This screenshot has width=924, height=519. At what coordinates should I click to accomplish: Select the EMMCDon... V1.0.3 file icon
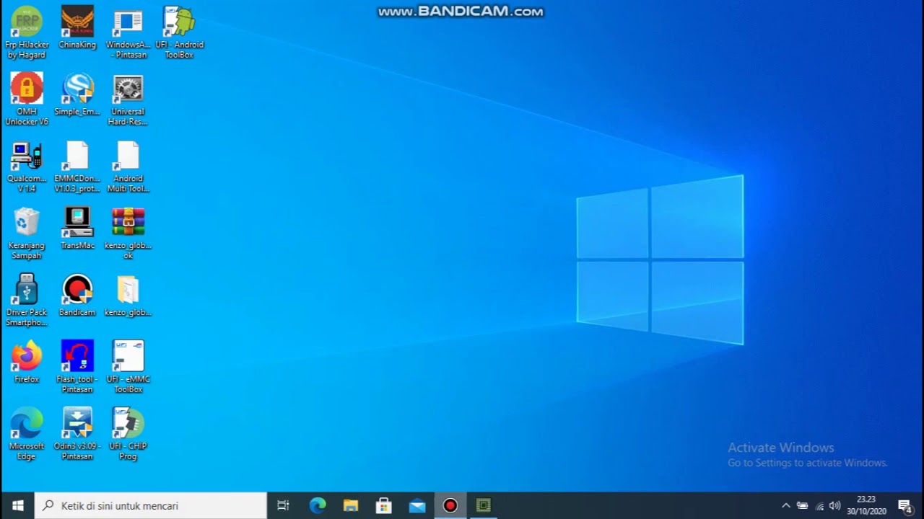pyautogui.click(x=77, y=167)
